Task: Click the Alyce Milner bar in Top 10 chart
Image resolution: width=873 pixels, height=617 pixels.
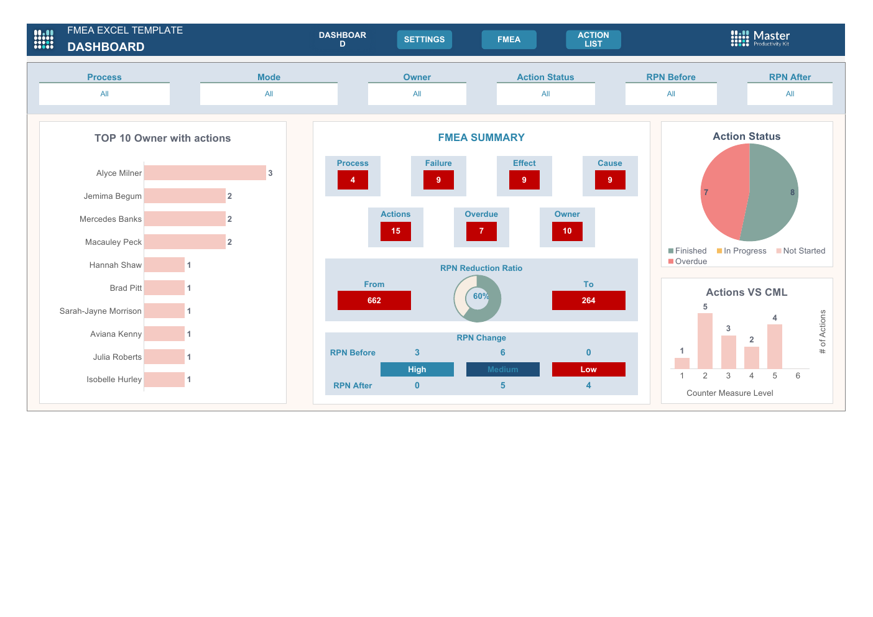Action: click(x=205, y=173)
